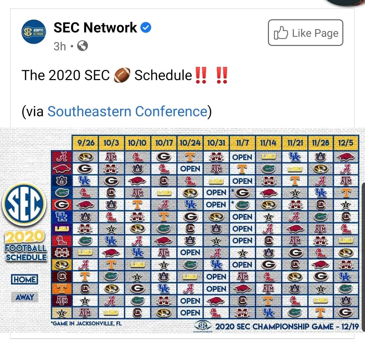
Task: Click the HOME legend label
Action: point(24,279)
